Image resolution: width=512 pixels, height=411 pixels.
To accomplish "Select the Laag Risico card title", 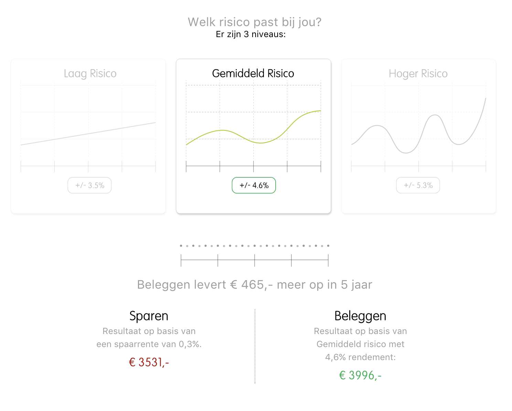I will point(90,74).
